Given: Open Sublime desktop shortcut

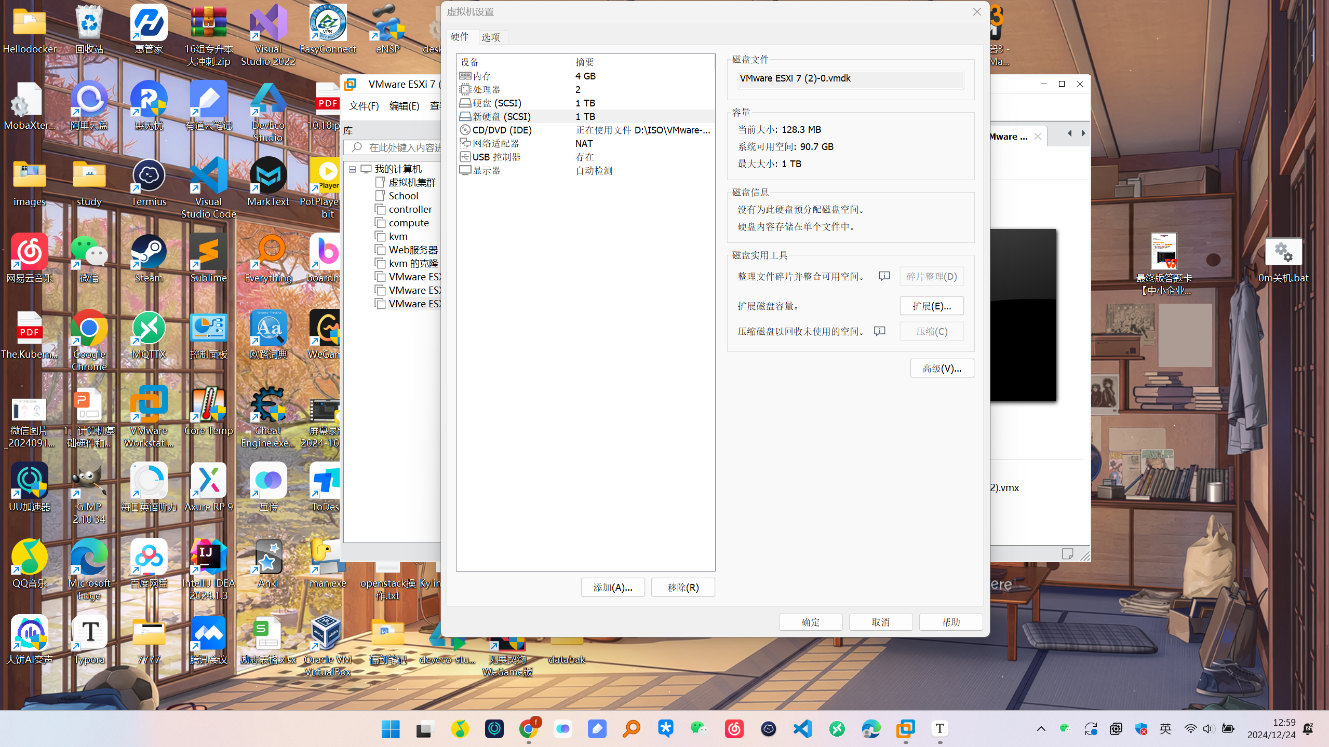Looking at the screenshot, I should [x=208, y=259].
